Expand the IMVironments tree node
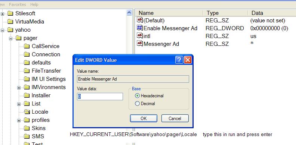The image size is (296, 145). (x=19, y=88)
